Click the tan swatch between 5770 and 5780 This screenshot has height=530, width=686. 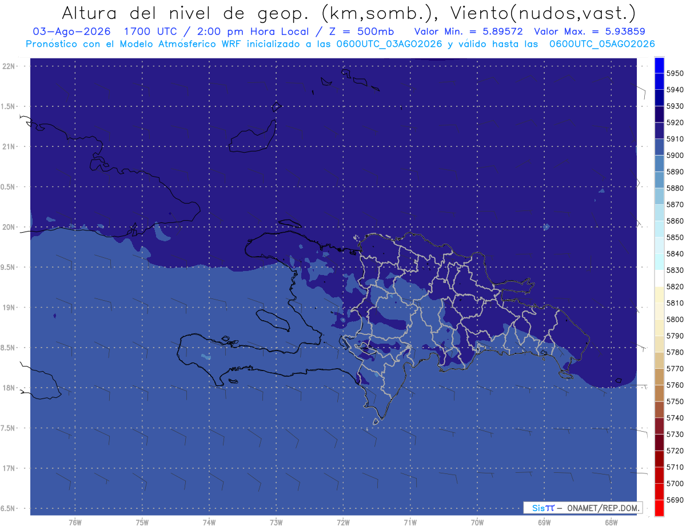659,360
